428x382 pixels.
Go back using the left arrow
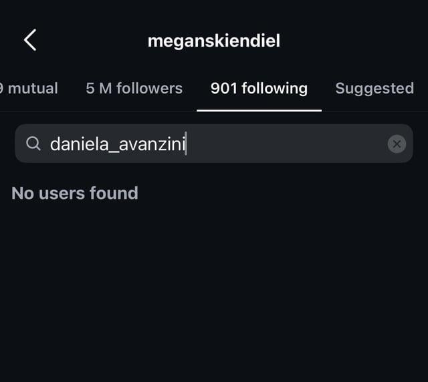coord(30,41)
